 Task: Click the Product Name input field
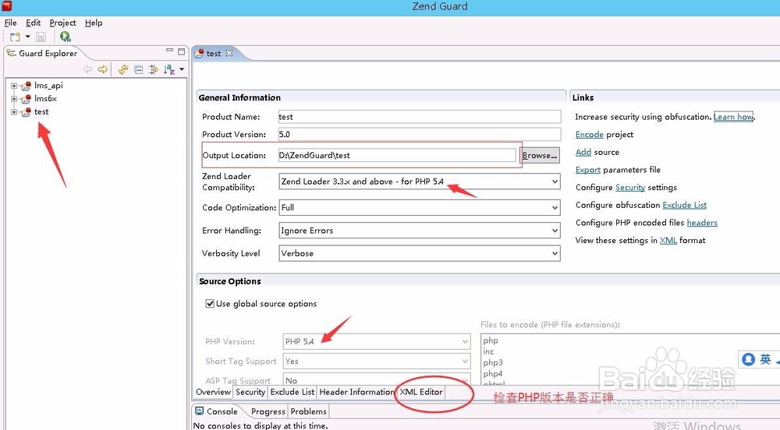pyautogui.click(x=420, y=117)
